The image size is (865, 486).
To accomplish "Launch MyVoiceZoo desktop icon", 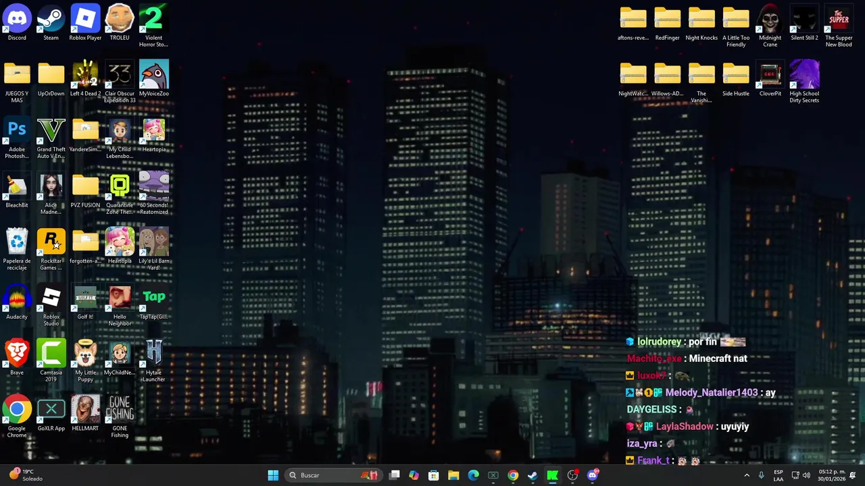I will point(153,79).
